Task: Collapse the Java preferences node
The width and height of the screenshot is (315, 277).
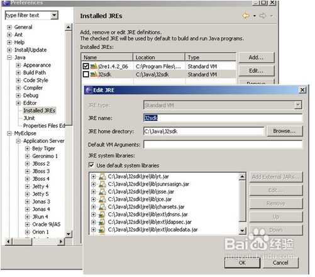Action: point(9,57)
